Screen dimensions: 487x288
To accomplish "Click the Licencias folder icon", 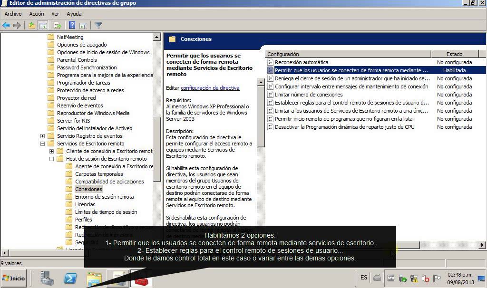I will tap(69, 204).
